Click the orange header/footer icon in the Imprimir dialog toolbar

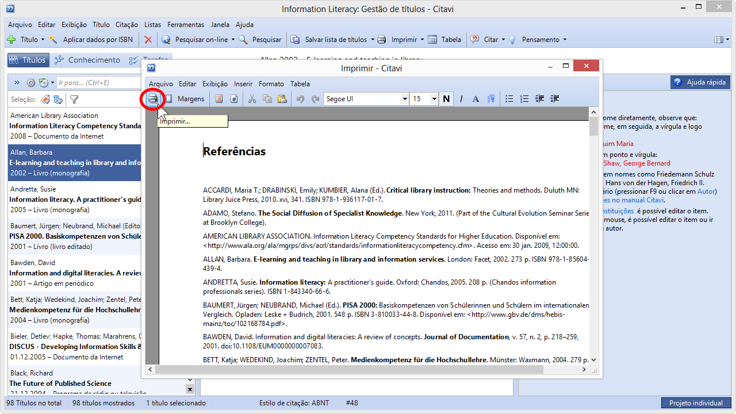coord(219,99)
